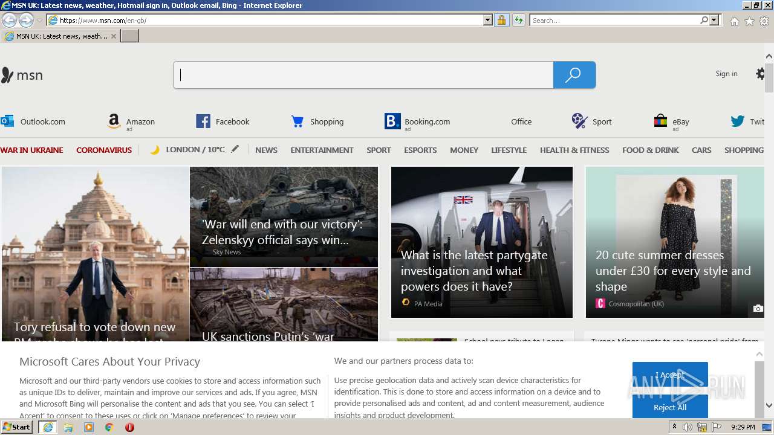Click the Internet Explorer forward arrow
Image resolution: width=774 pixels, height=435 pixels.
click(x=26, y=20)
